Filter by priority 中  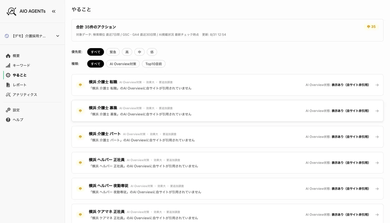point(140,52)
